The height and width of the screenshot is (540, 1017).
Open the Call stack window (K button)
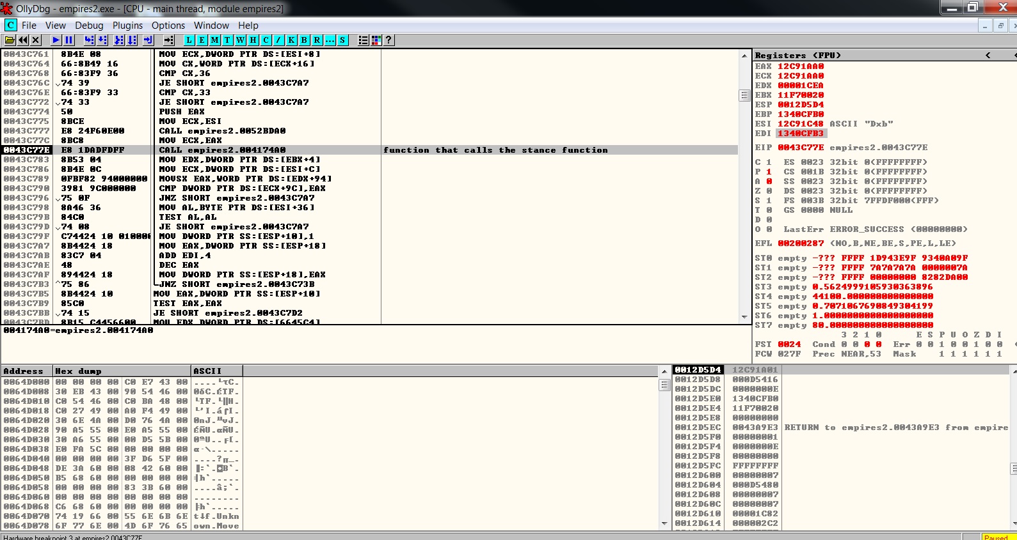pos(291,40)
